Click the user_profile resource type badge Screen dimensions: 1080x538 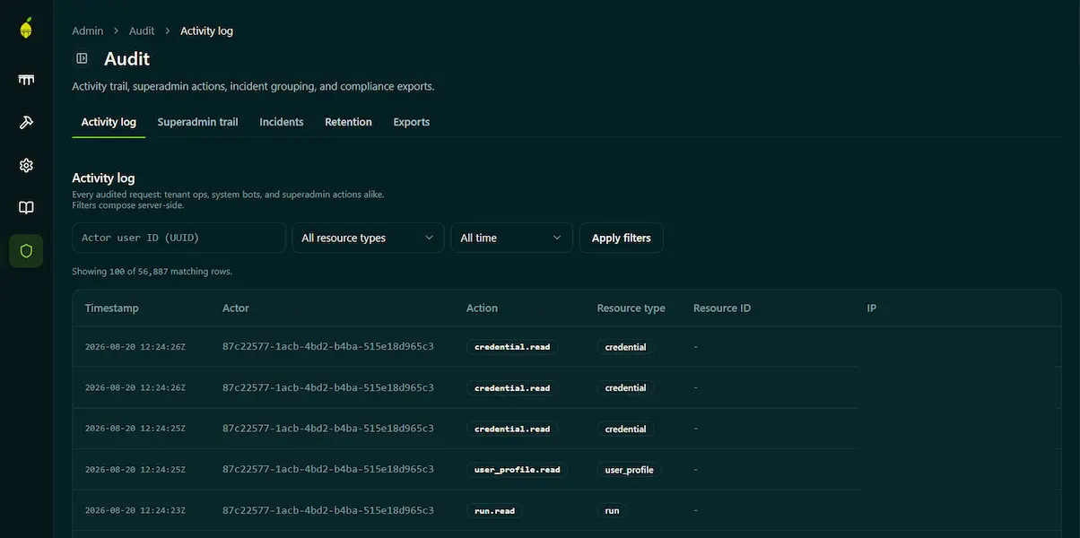point(630,470)
